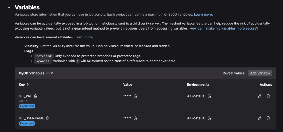
Task: Collapse the Variables section chevron
Action: coord(9,7)
